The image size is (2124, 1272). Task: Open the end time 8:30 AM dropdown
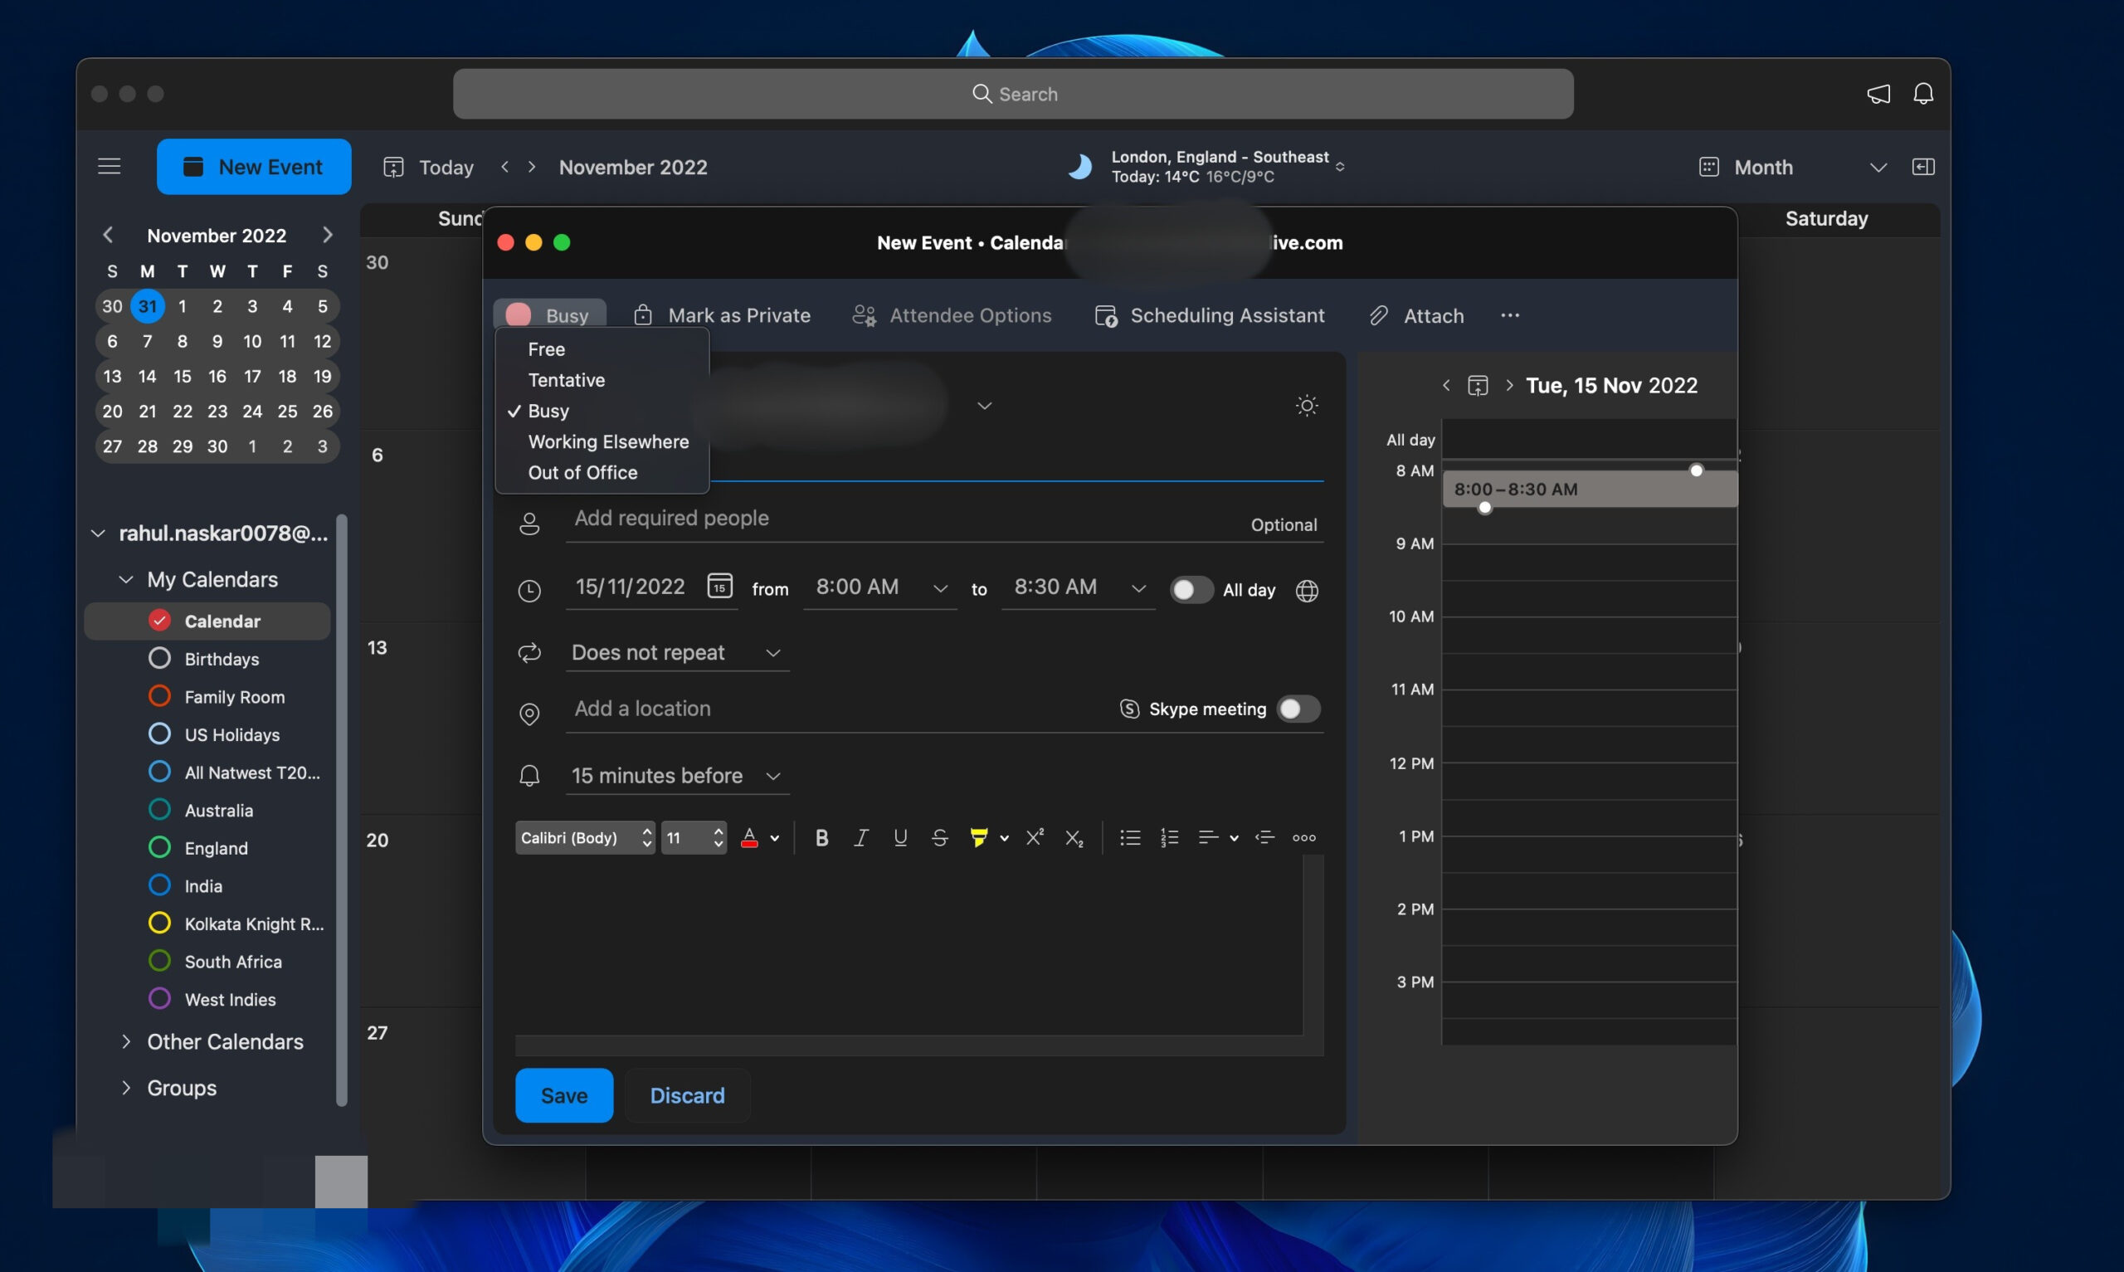click(1138, 589)
